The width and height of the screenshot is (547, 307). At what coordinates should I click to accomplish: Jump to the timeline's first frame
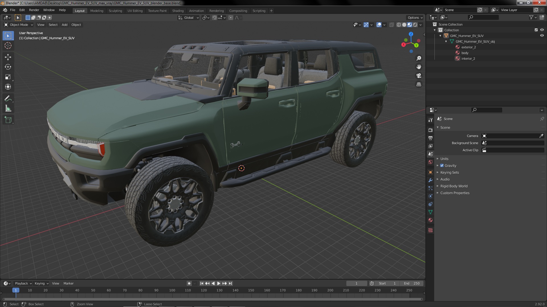pos(202,283)
